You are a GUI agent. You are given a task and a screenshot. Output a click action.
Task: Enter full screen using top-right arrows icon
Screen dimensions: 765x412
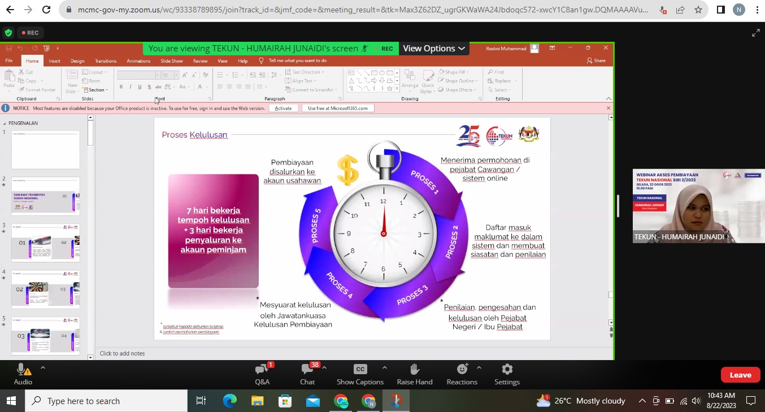(756, 33)
